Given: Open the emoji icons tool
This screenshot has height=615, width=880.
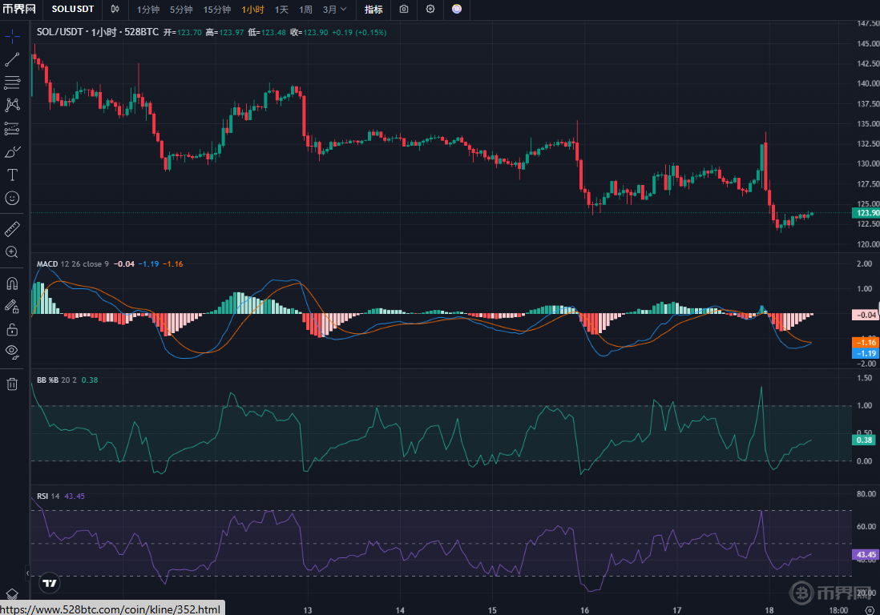Looking at the screenshot, I should [x=12, y=197].
